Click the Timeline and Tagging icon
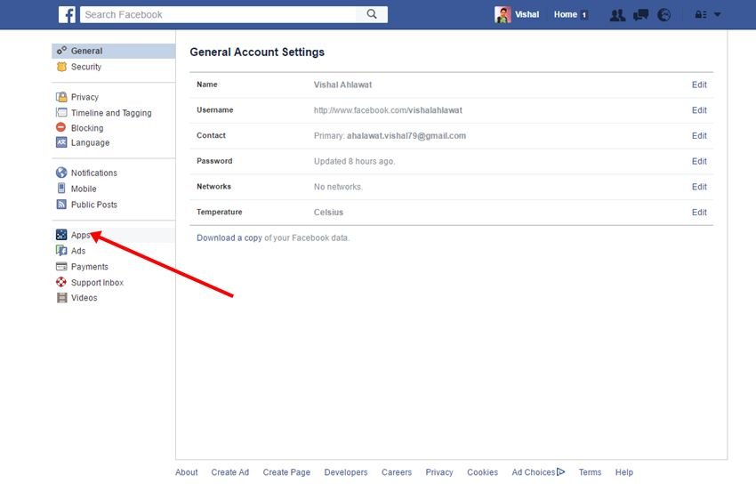The image size is (756, 491). pyautogui.click(x=61, y=112)
